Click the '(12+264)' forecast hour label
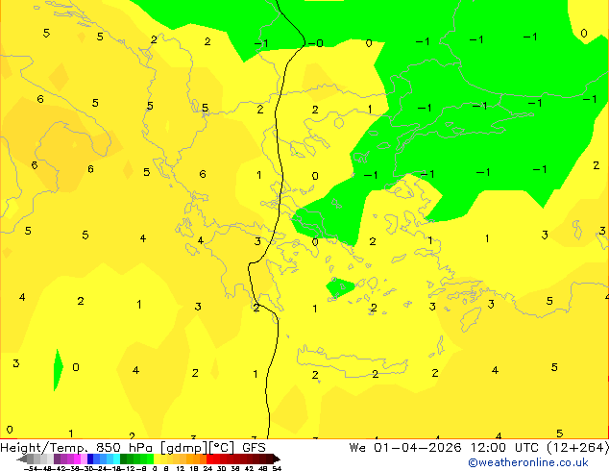The image size is (609, 471). point(577,448)
